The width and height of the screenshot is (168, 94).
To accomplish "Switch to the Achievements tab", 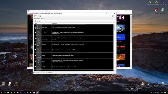I will 37,19.
